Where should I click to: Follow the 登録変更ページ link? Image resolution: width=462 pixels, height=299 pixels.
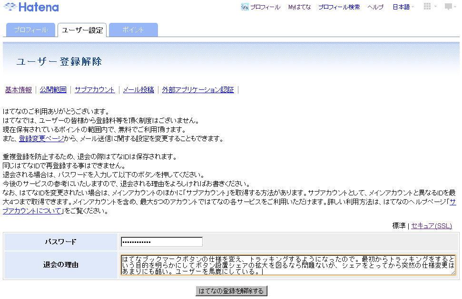click(41, 139)
